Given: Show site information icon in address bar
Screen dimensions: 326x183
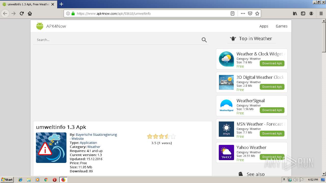Looking at the screenshot, I should tap(68, 13).
